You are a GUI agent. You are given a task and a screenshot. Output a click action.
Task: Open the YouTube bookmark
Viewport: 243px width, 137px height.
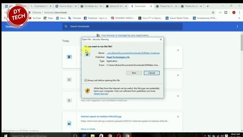(35, 18)
